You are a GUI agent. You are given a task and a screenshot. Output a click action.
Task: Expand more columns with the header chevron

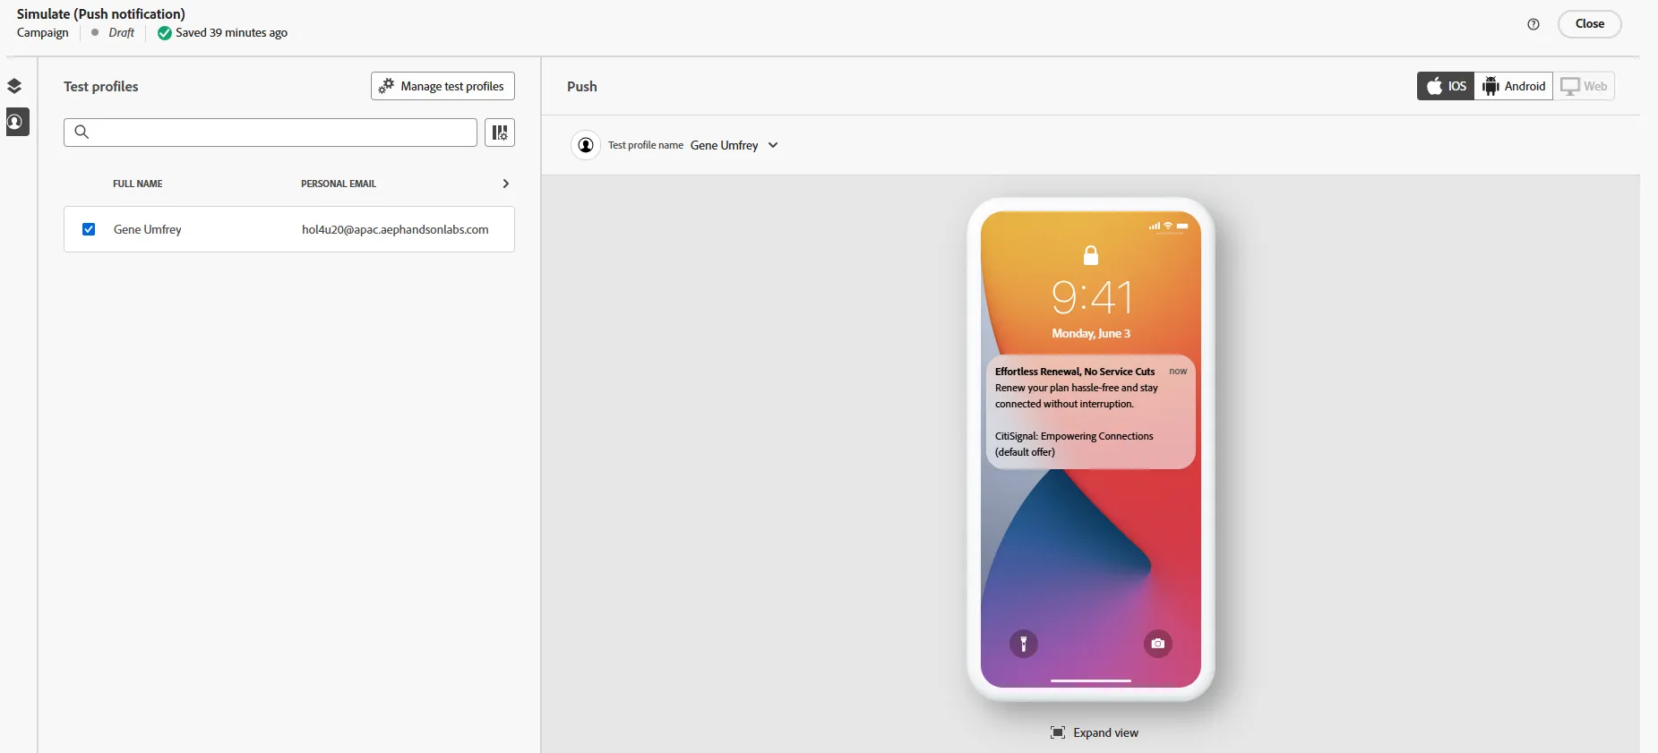[x=506, y=184]
